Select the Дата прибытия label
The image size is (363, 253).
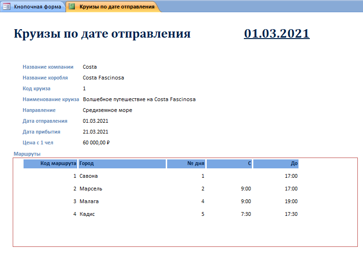(41, 132)
